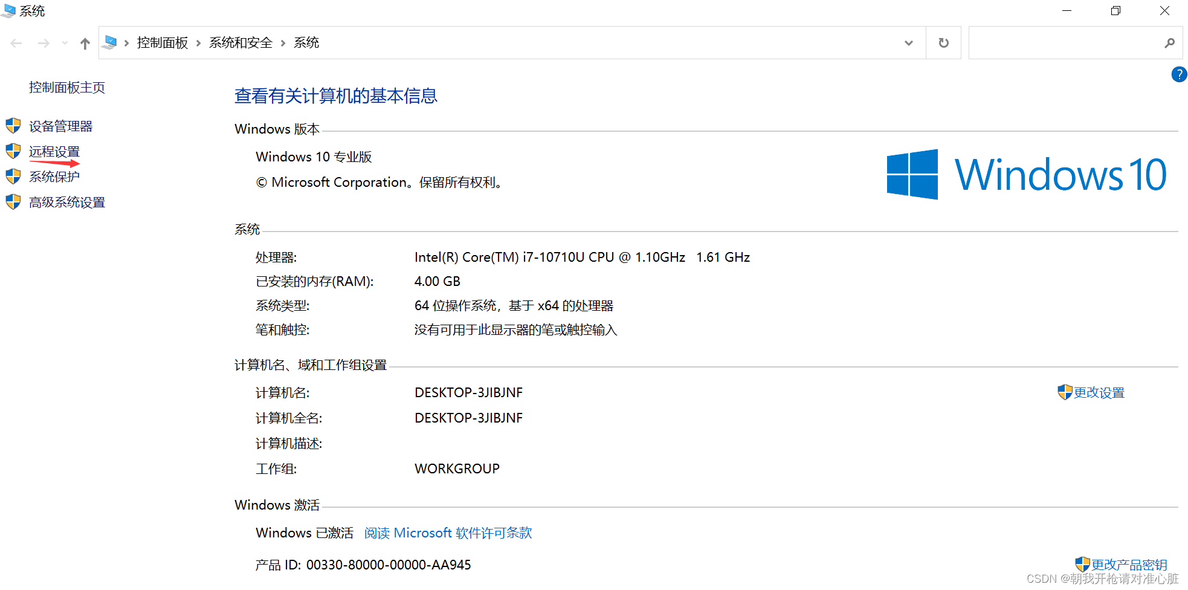Click the WORKGROUP value

click(457, 469)
